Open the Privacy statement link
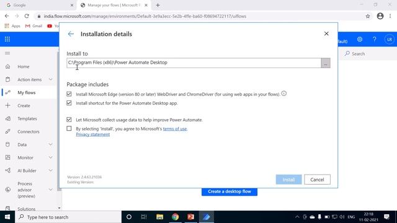Image resolution: width=397 pixels, height=223 pixels. pyautogui.click(x=93, y=134)
